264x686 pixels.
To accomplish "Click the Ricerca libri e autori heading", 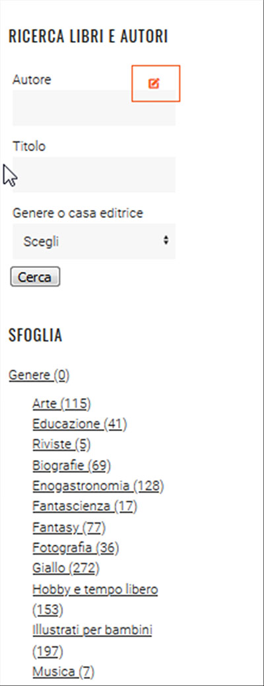I will tap(88, 37).
